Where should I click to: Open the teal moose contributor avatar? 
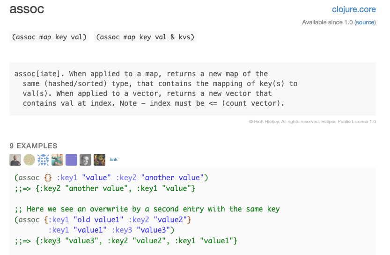point(57,160)
